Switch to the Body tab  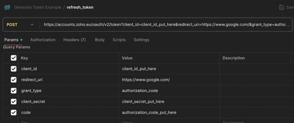pos(100,40)
